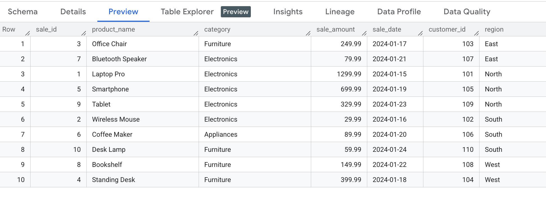The width and height of the screenshot is (546, 208).
Task: Select the date 2024-01-18
Action: 389,180
